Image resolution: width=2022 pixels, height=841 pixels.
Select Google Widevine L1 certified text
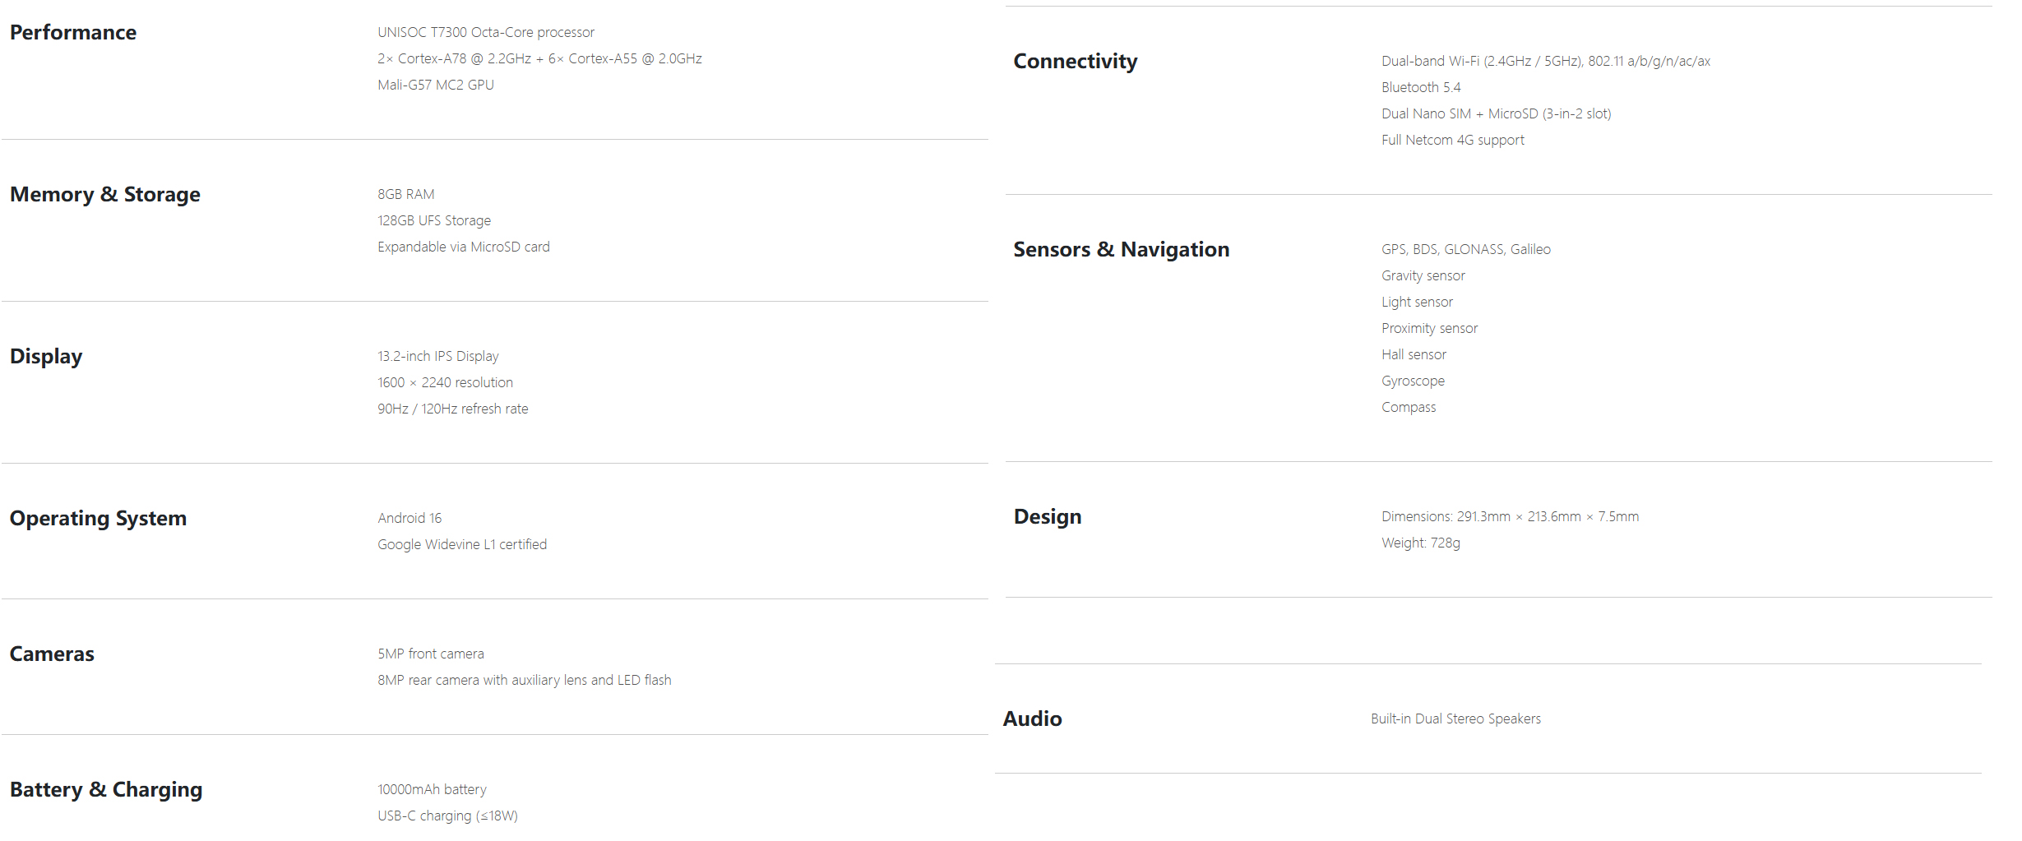[x=462, y=544]
